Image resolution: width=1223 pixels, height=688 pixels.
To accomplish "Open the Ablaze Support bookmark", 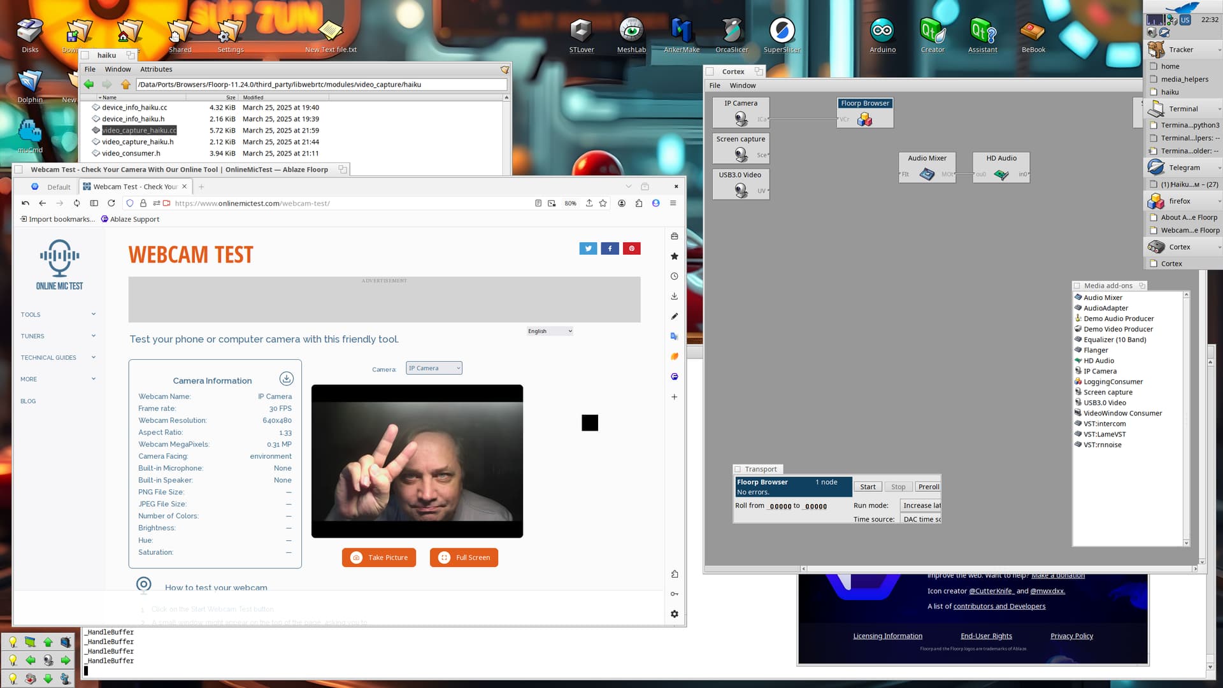I will [x=130, y=219].
